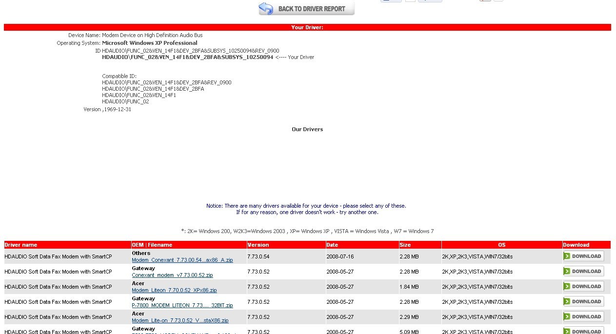Click the Device Name: label

(84, 35)
